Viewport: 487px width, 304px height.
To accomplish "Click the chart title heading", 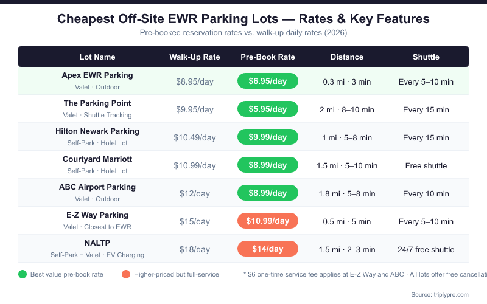I will (243, 19).
